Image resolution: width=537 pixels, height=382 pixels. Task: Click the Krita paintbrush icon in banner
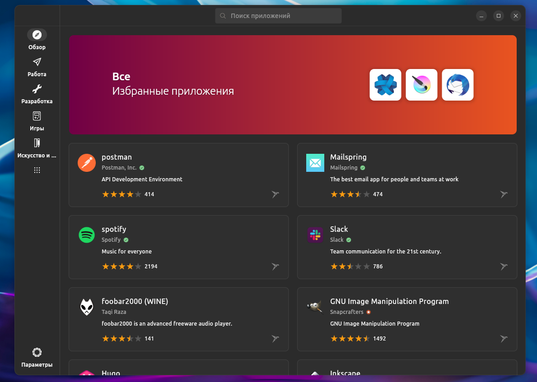[421, 85]
